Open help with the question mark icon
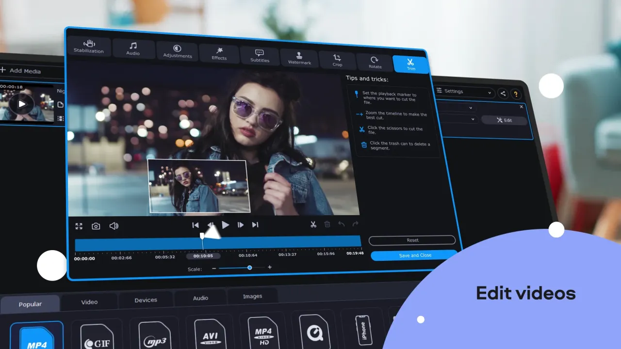 coord(516,95)
